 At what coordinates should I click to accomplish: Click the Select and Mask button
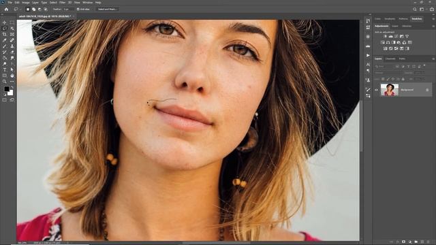point(108,9)
